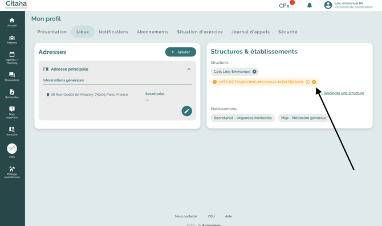Collapse the Adresse principale section
Image resolution: width=382 pixels, height=226 pixels.
189,69
